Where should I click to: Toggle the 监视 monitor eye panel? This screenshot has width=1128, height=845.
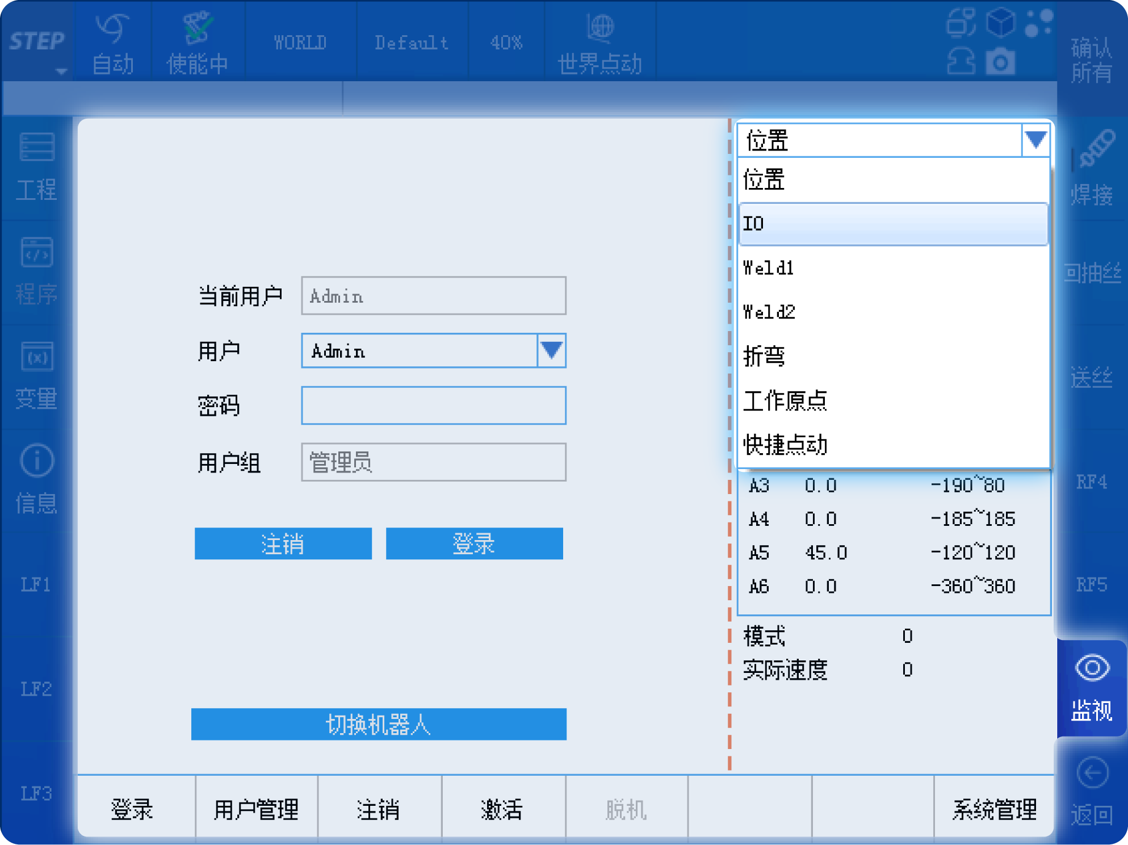tap(1092, 688)
